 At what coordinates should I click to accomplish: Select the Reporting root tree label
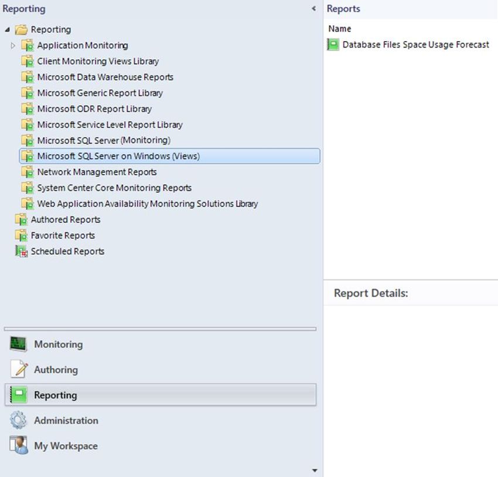pyautogui.click(x=51, y=29)
